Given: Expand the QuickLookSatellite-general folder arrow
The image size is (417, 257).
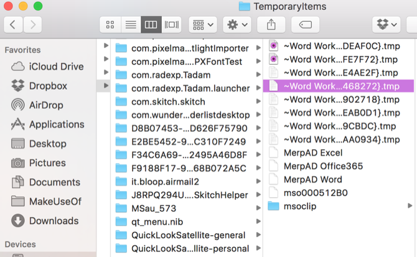Looking at the screenshot, I should 258,235.
